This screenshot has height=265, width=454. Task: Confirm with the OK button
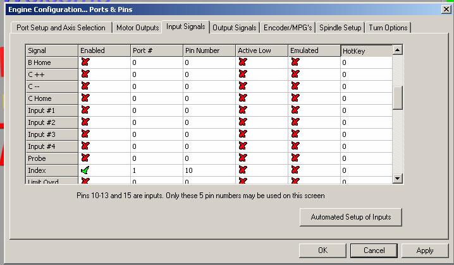point(322,250)
